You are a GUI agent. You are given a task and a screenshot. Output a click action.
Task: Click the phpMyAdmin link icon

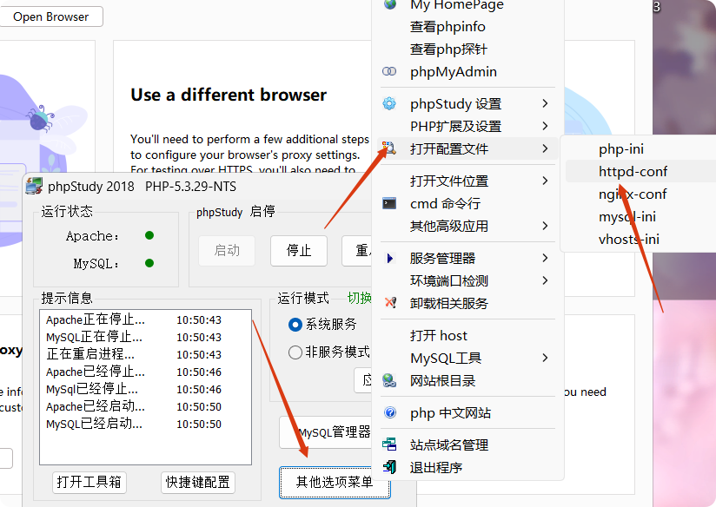[389, 72]
